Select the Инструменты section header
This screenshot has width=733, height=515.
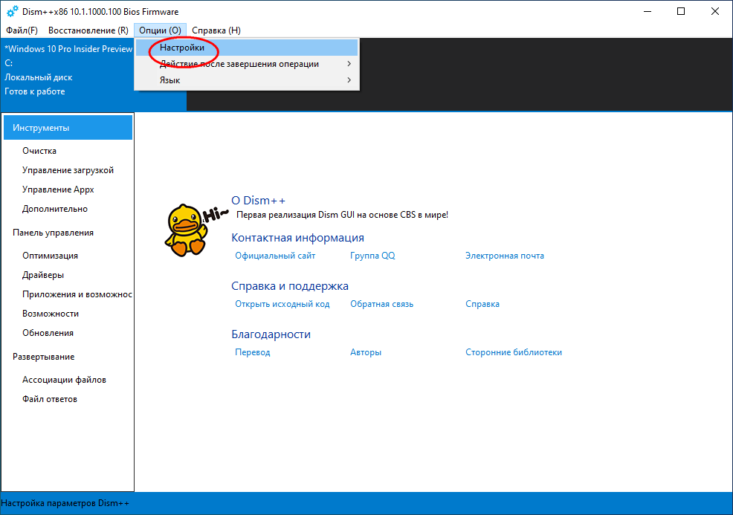pos(68,128)
